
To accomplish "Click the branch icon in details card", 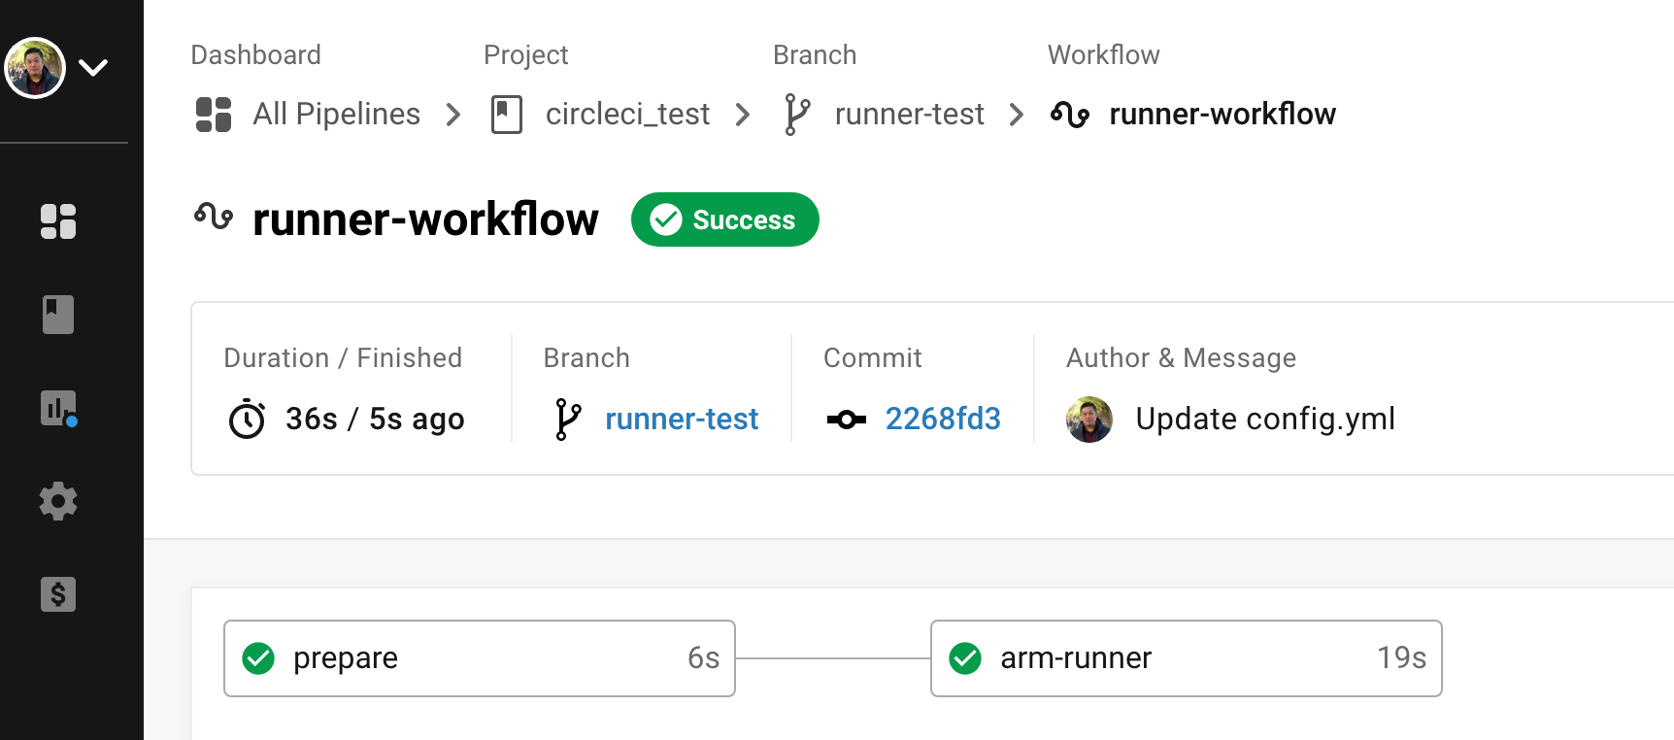I will click(x=568, y=419).
